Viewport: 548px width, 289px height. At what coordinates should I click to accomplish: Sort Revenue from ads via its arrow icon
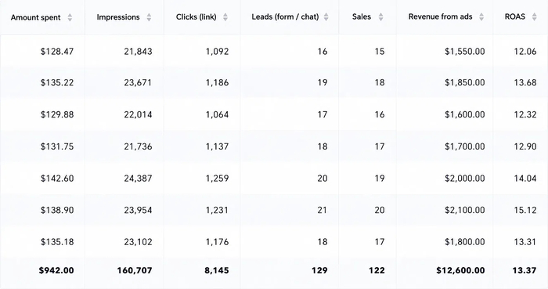coord(481,16)
